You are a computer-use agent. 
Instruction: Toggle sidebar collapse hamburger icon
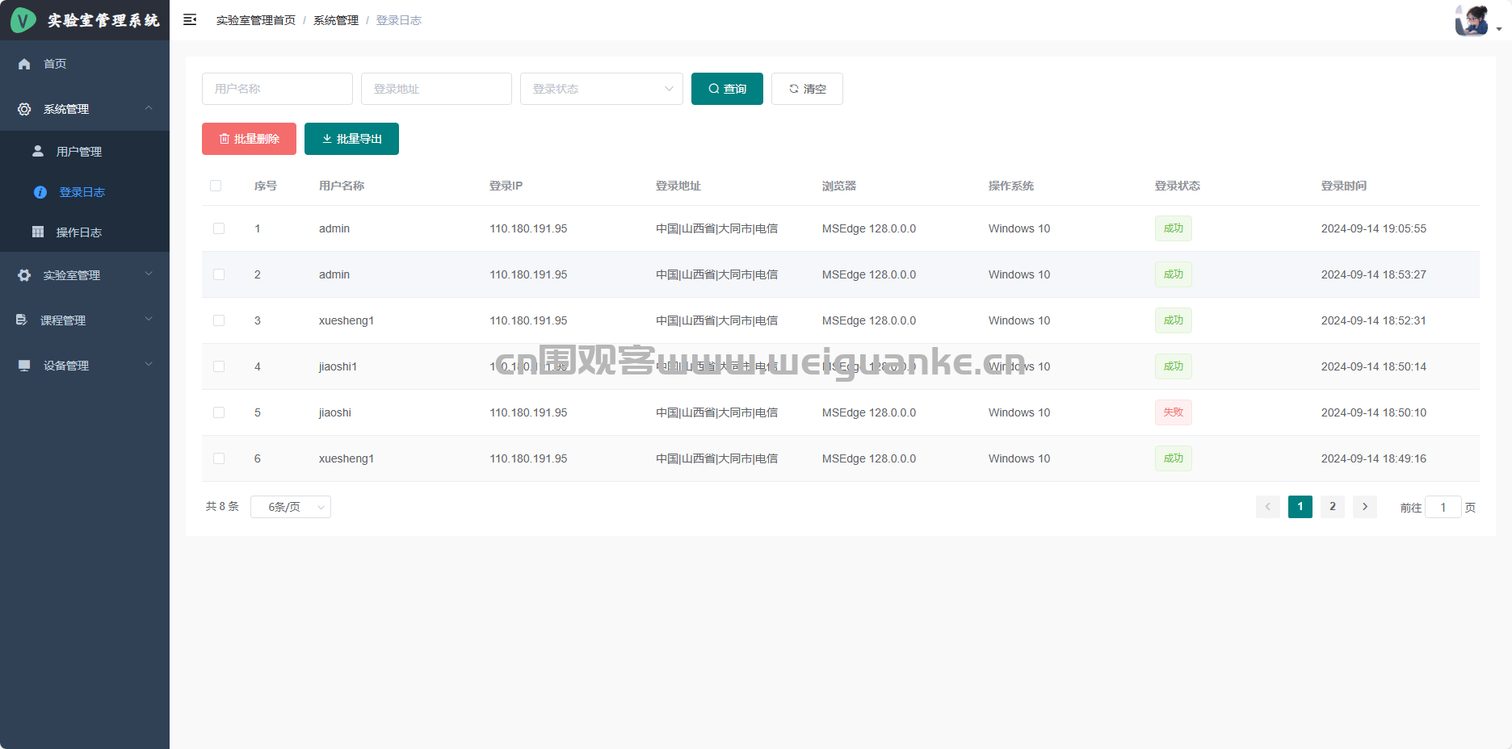pyautogui.click(x=190, y=19)
